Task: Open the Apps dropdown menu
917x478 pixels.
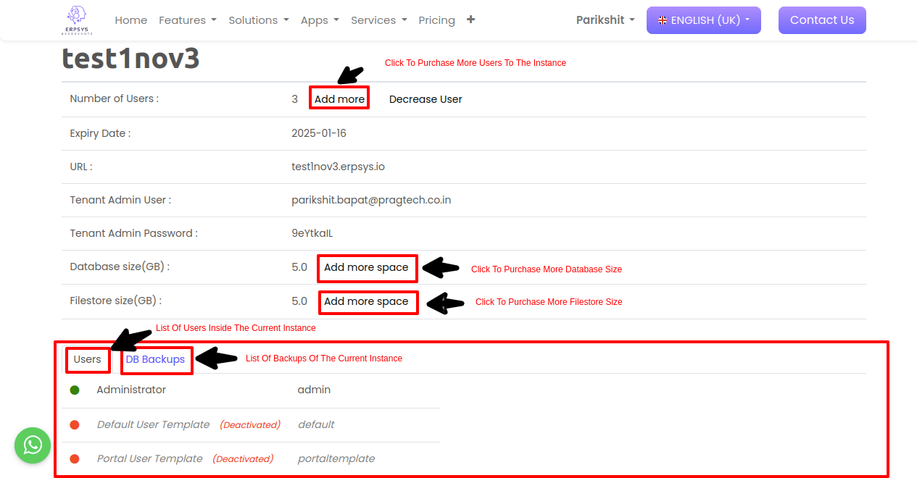Action: 320,20
